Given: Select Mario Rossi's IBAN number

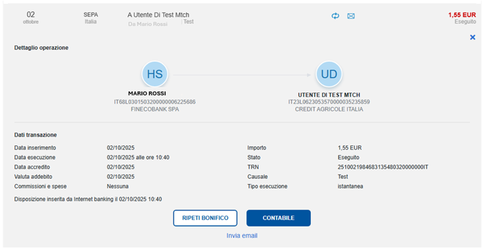Looking at the screenshot, I should (x=155, y=102).
